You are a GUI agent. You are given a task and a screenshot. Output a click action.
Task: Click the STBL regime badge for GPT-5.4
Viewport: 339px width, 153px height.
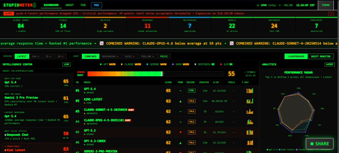tap(191, 91)
